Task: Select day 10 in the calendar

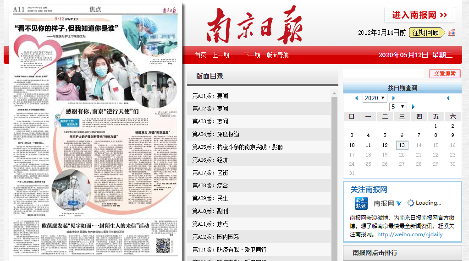Action: (352, 145)
